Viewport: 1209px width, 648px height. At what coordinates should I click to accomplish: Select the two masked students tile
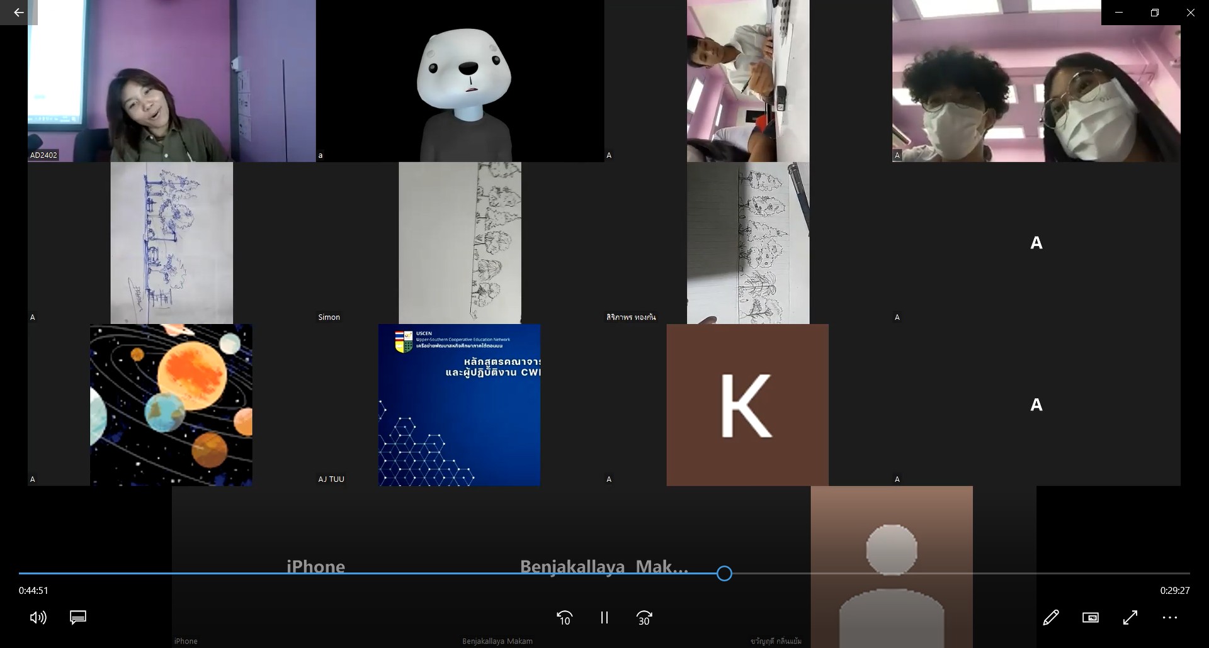coord(1036,81)
